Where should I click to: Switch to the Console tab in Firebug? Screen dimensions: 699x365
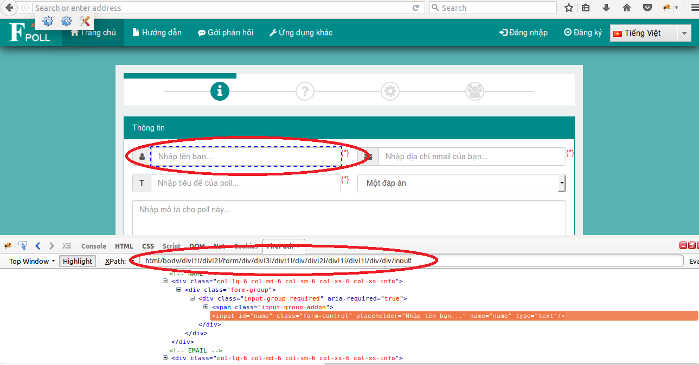[x=93, y=246]
